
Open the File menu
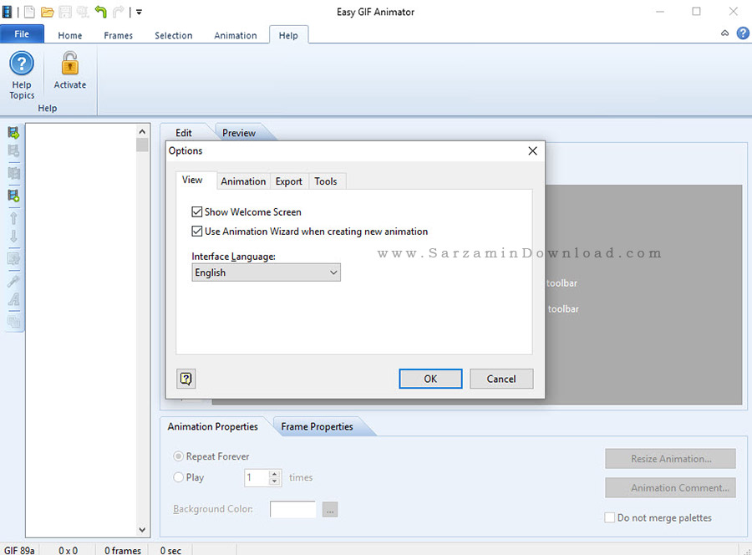click(x=22, y=34)
